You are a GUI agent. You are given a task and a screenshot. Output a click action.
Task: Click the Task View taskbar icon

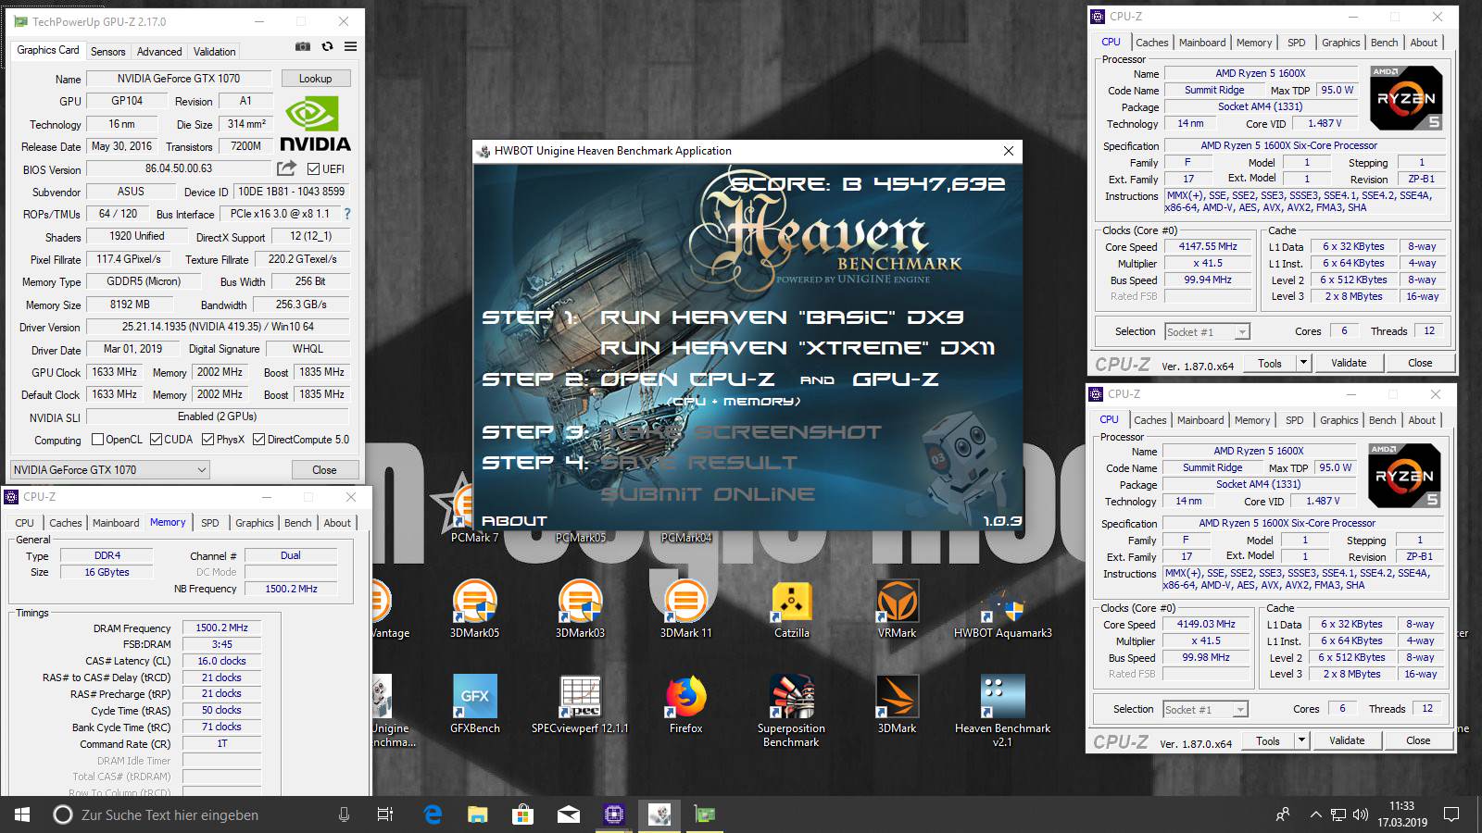(x=385, y=814)
